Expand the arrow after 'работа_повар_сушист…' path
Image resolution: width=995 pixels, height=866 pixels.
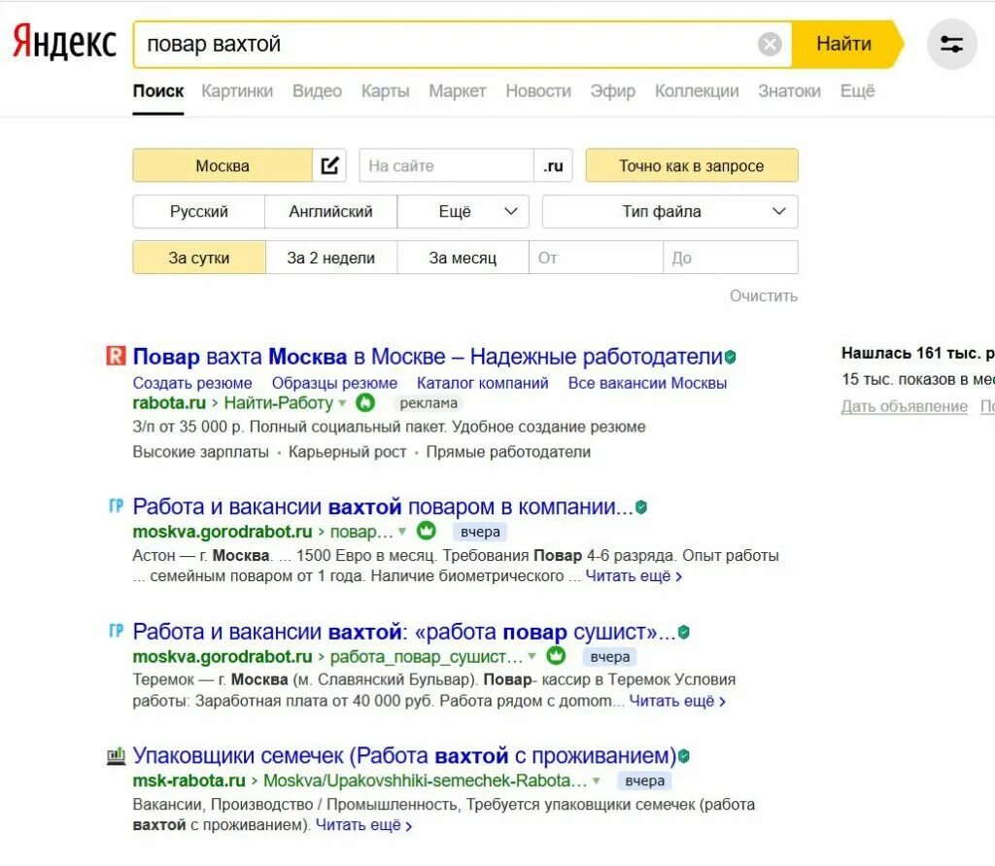click(532, 656)
